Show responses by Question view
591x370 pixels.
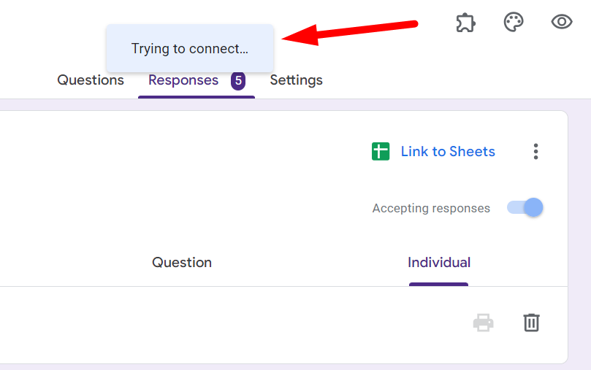pos(182,263)
